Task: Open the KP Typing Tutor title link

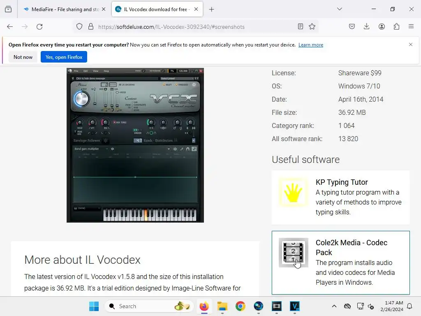Action: [x=342, y=182]
